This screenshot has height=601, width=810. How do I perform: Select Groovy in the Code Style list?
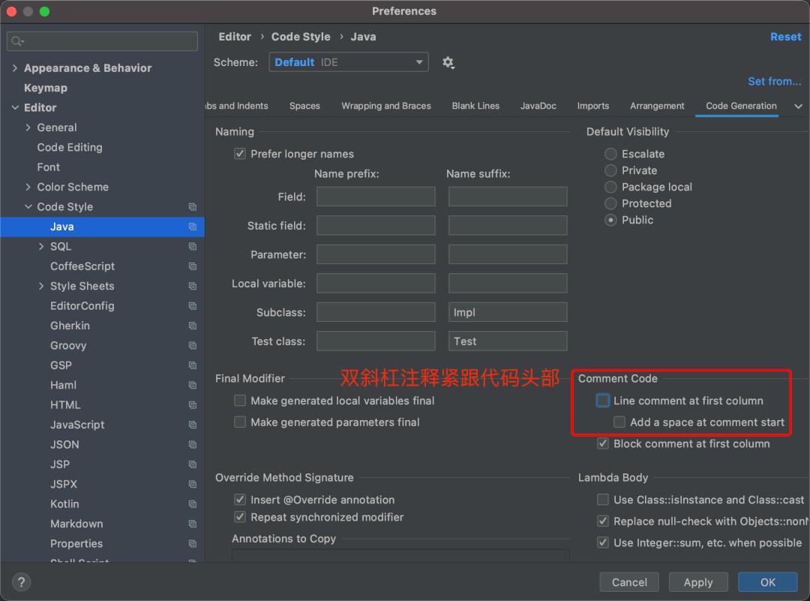68,345
